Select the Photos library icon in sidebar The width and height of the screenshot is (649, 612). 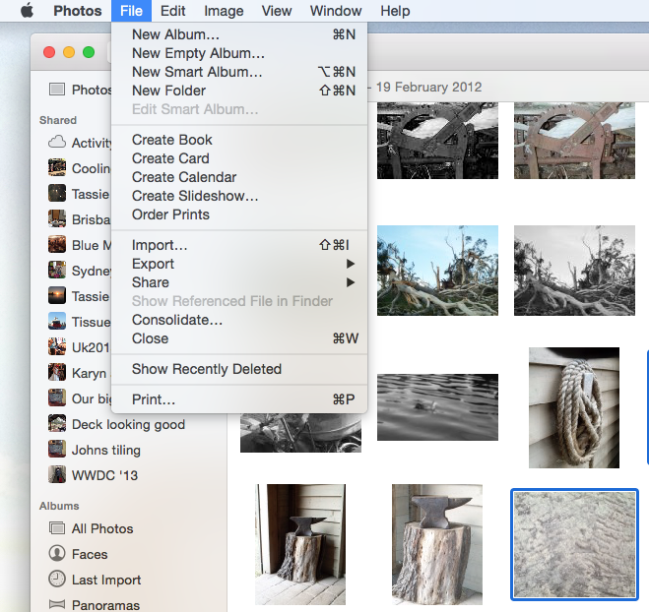tap(57, 90)
